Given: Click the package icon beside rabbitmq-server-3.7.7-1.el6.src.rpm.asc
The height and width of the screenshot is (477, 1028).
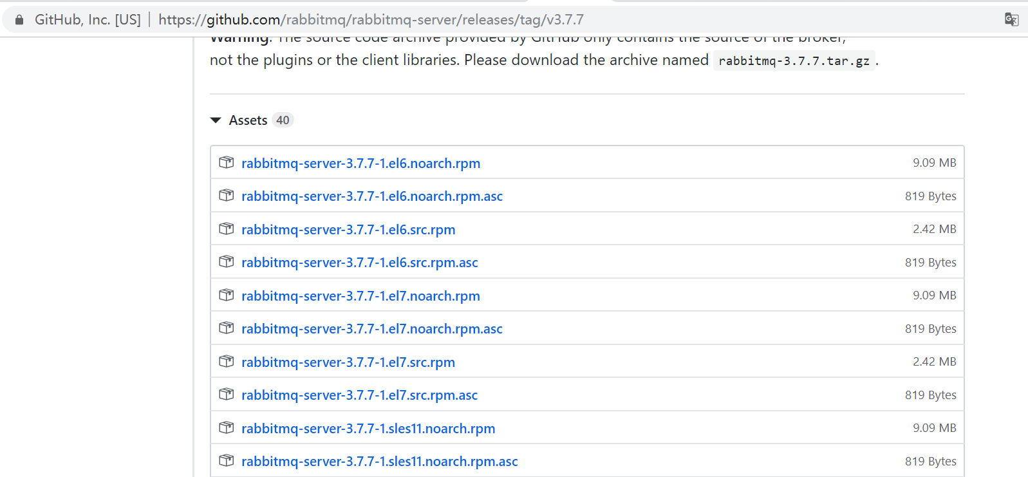Looking at the screenshot, I should 226,261.
